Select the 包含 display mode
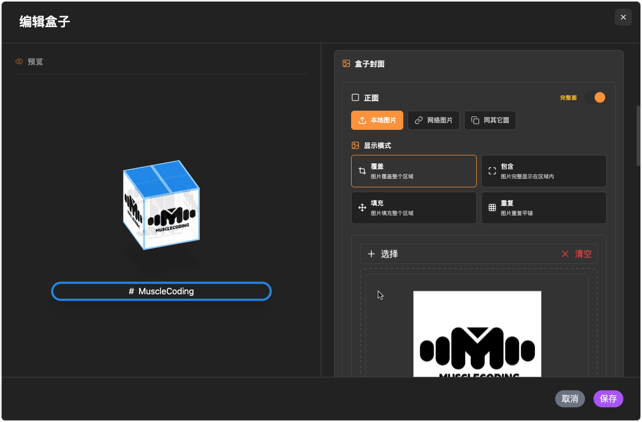The height and width of the screenshot is (422, 642). coord(544,171)
